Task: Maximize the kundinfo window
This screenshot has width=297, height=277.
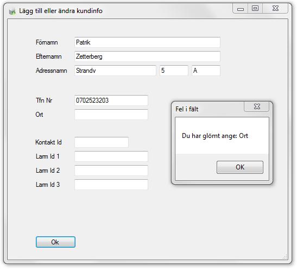Action: coord(255,9)
